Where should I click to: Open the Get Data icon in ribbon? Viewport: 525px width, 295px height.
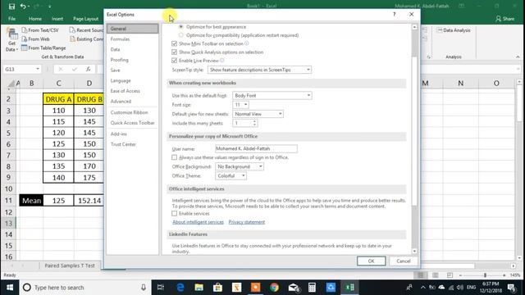click(12, 40)
